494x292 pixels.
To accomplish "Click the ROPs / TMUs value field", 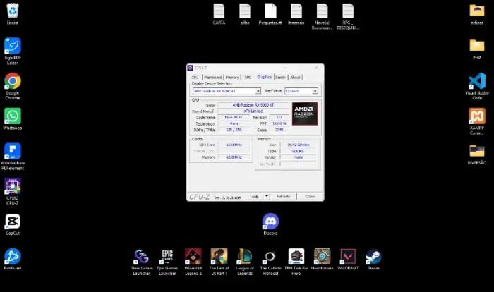I will 234,130.
